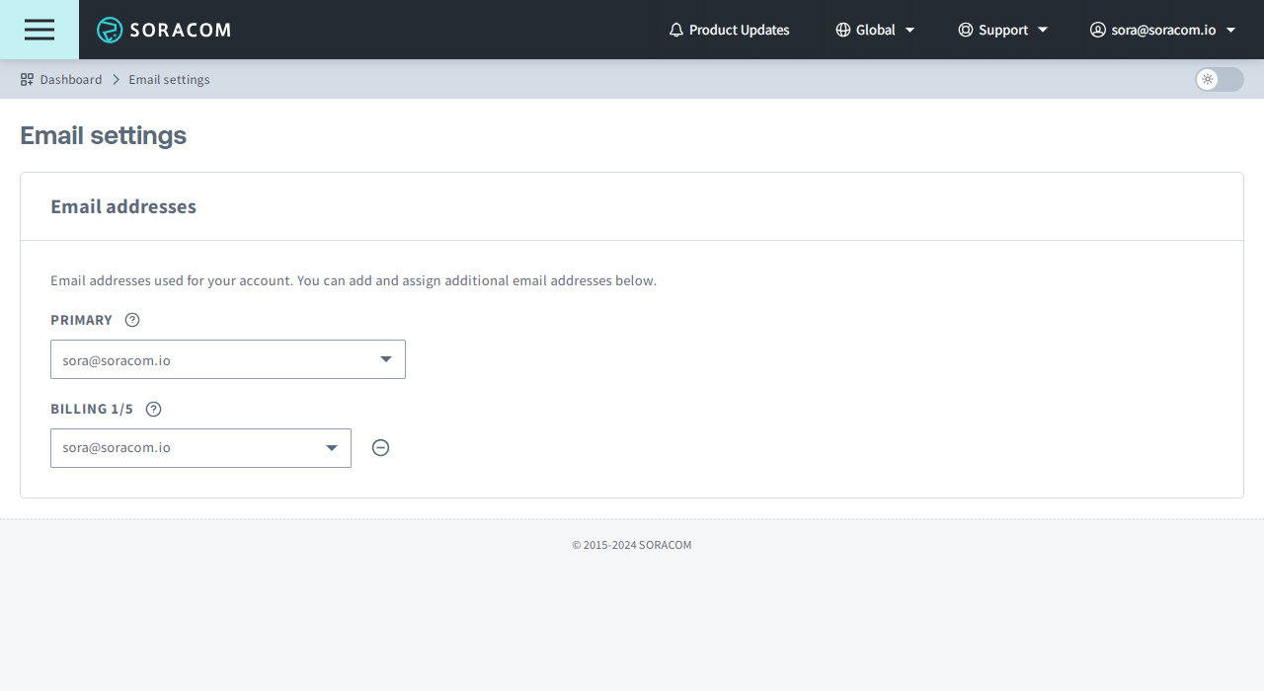This screenshot has width=1264, height=691.
Task: Go to Dashboard via breadcrumb link
Action: point(71,79)
